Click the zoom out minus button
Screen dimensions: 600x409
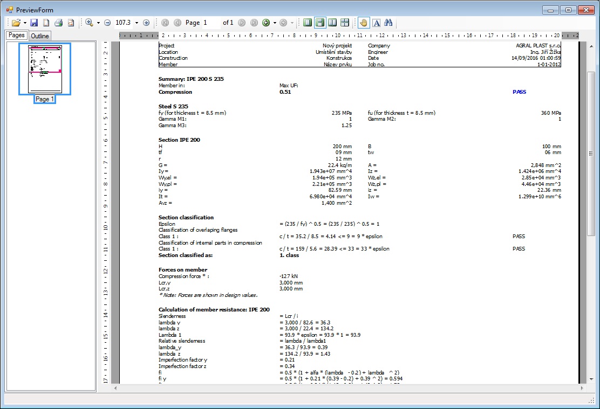click(x=107, y=23)
